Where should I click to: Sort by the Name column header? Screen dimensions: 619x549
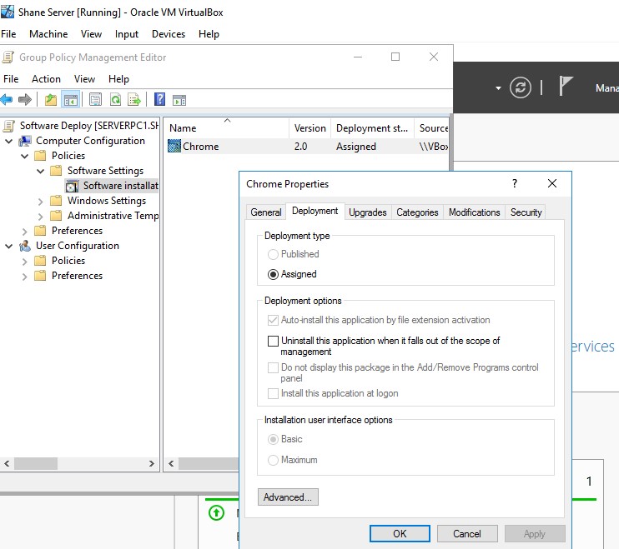tap(227, 128)
